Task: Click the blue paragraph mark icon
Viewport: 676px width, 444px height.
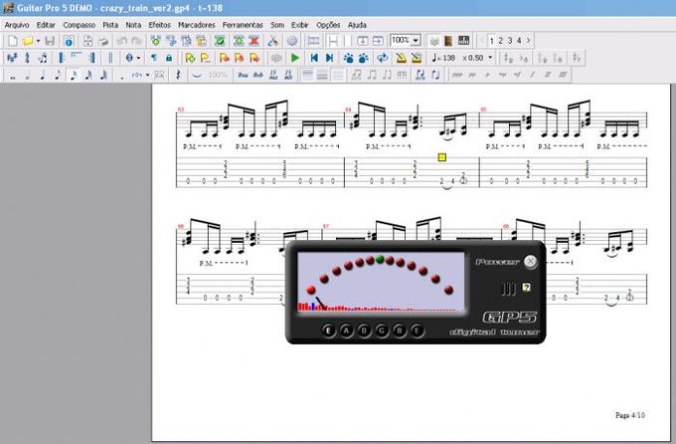Action: pos(154,58)
